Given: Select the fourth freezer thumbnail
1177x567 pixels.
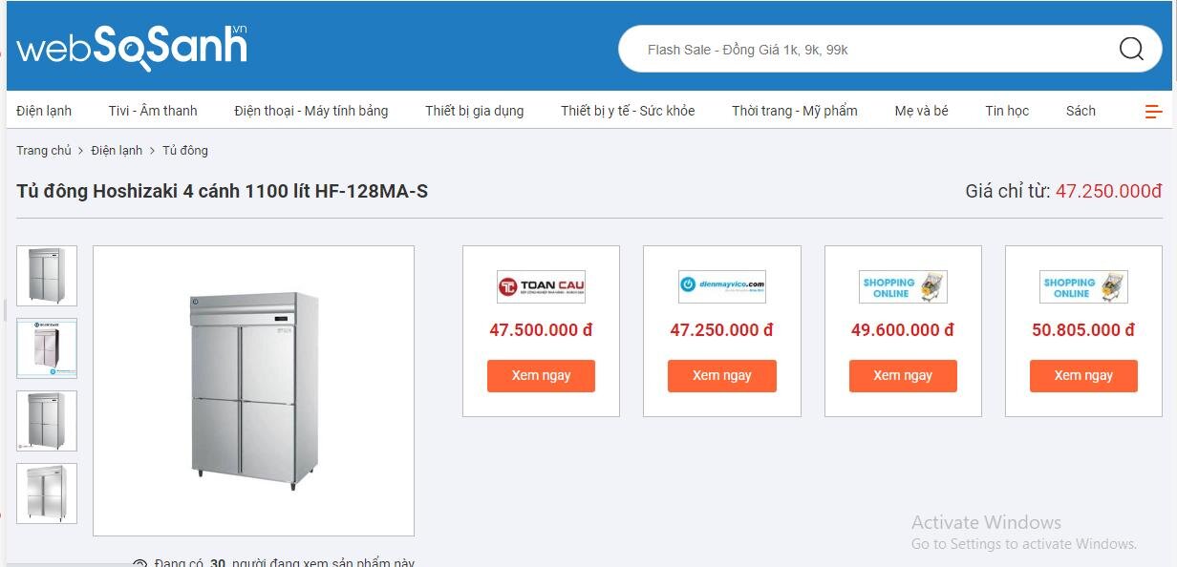Looking at the screenshot, I should (46, 493).
